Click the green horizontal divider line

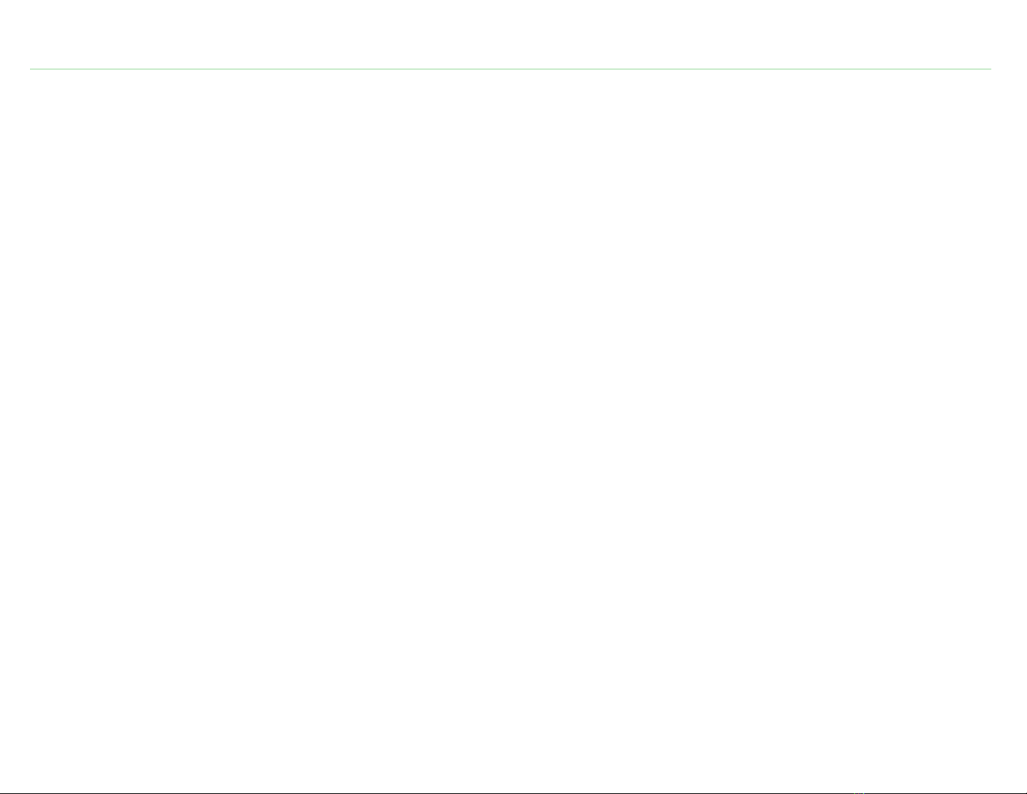tap(511, 69)
